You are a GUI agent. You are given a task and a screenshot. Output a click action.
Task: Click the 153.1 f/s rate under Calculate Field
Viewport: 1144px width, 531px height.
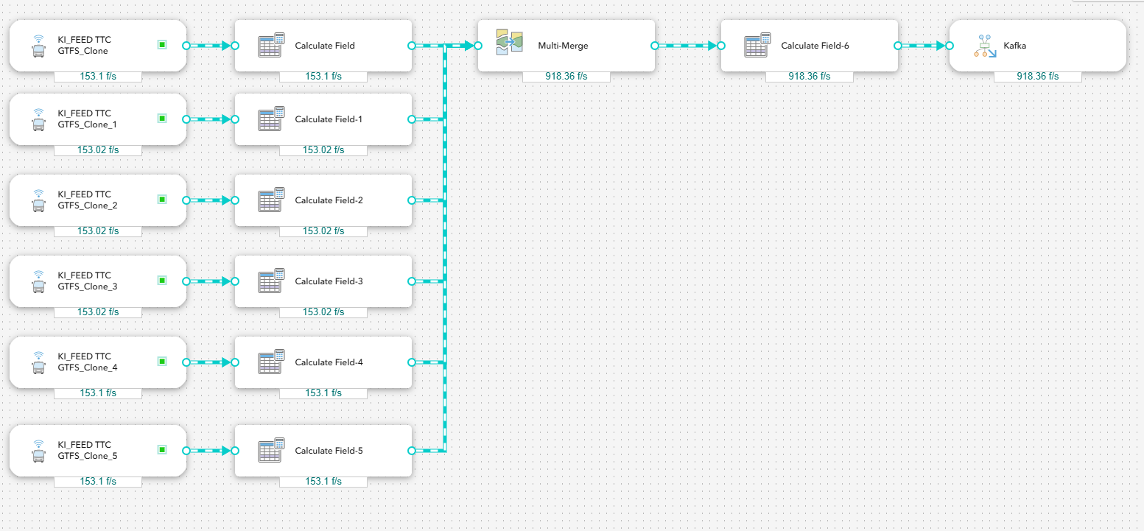[323, 77]
